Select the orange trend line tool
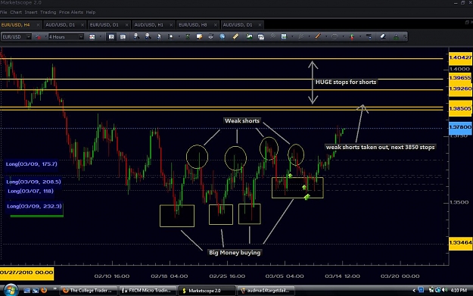This screenshot has width=473, height=296. pos(318,36)
